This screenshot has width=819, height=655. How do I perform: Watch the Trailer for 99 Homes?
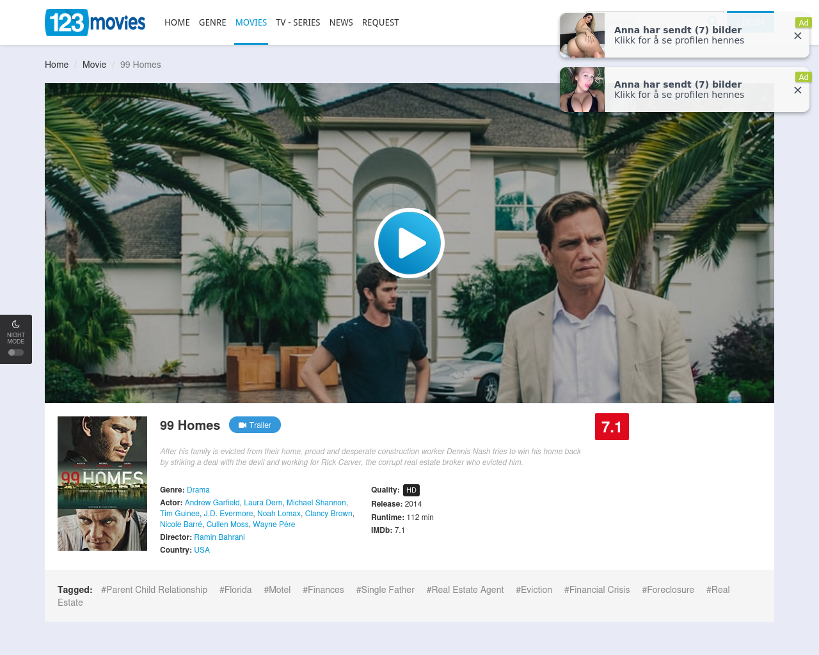255,425
